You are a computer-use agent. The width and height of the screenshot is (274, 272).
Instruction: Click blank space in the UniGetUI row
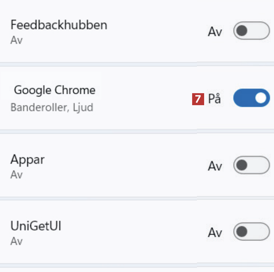pyautogui.click(x=137, y=233)
